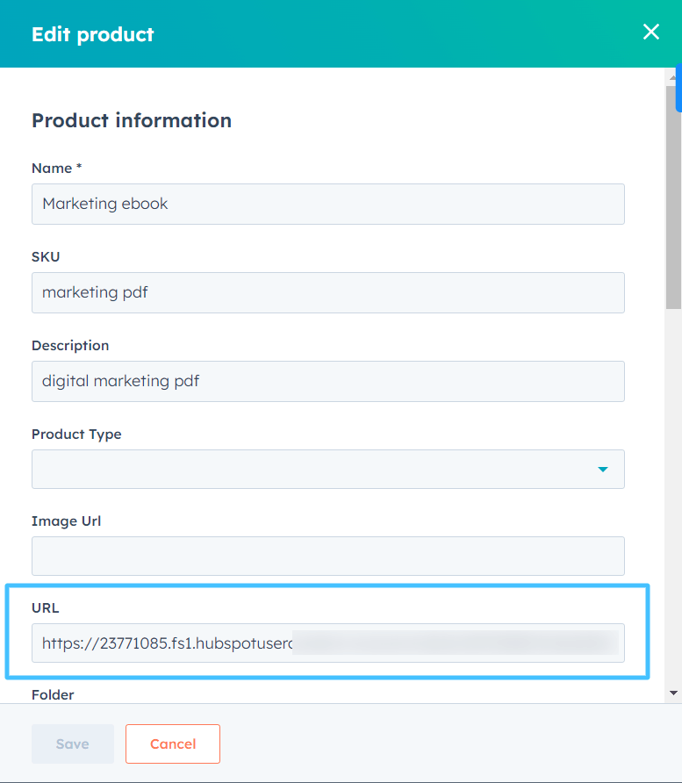The height and width of the screenshot is (783, 682).
Task: Cancel editing the product
Action: click(x=172, y=743)
